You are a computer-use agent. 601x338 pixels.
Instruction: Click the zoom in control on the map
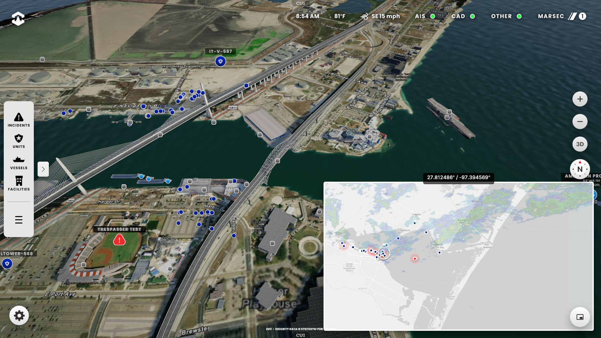click(580, 99)
